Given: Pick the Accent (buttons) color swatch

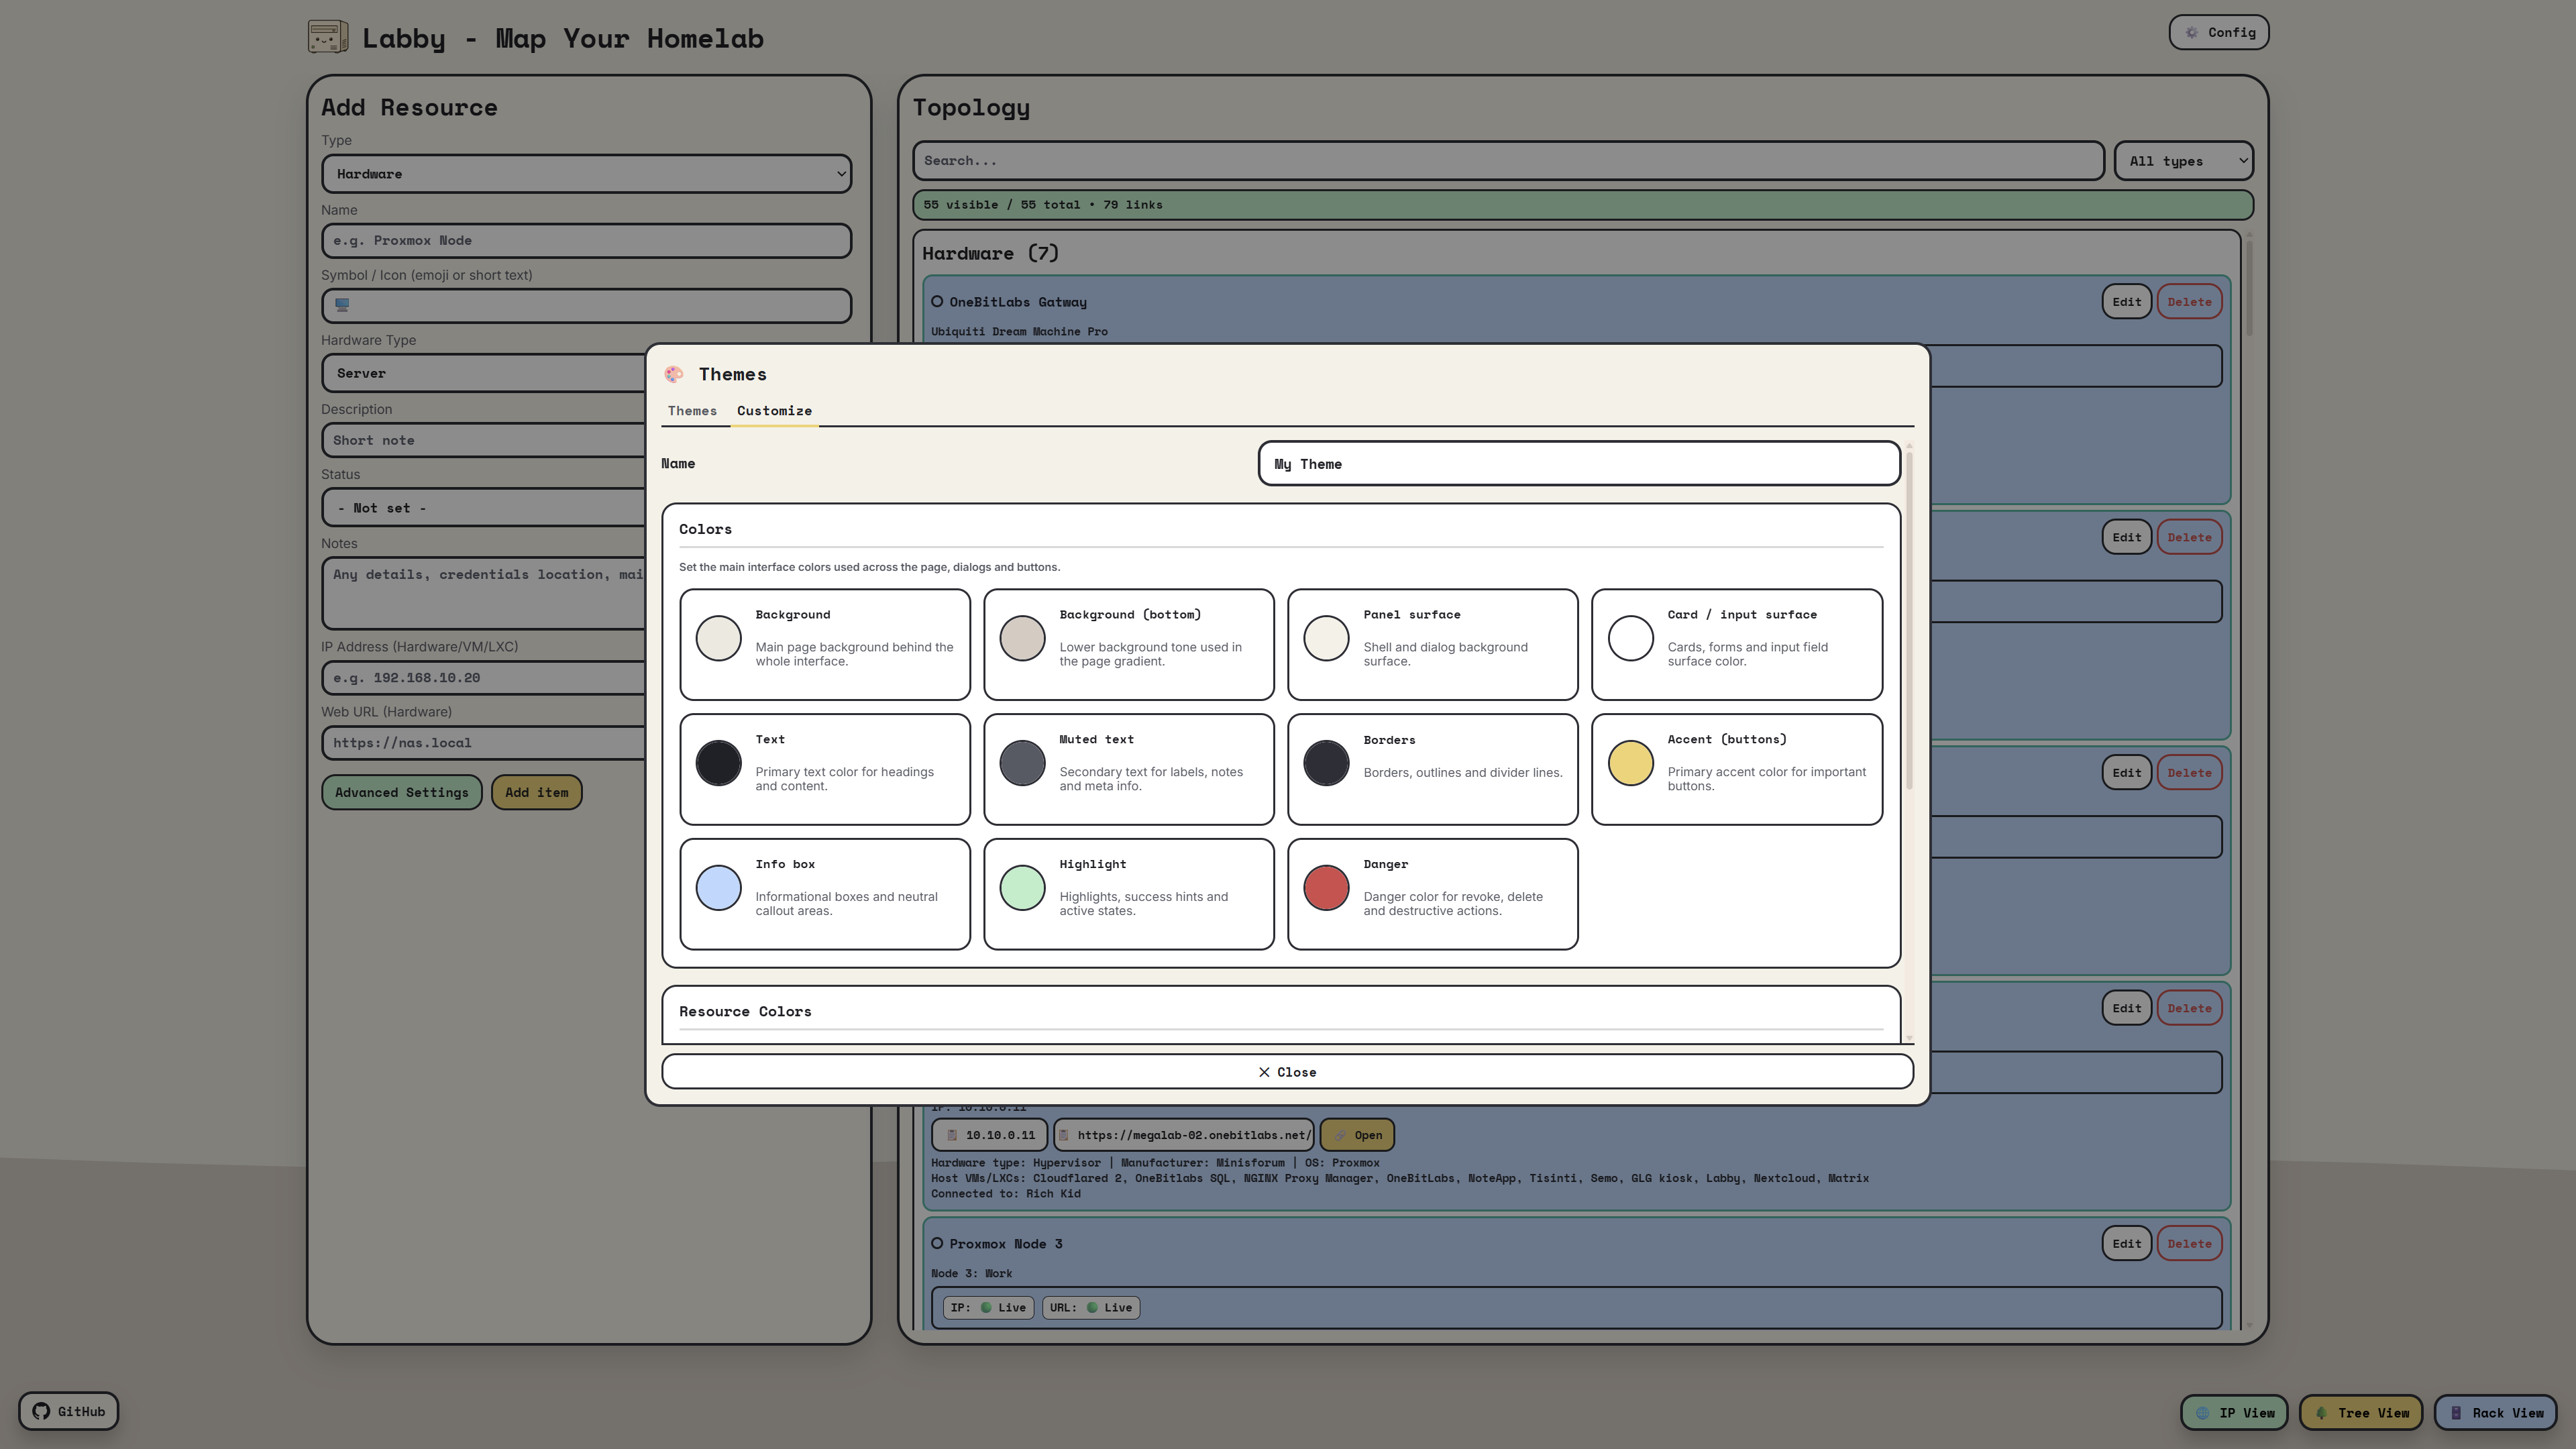Looking at the screenshot, I should coord(1630,763).
